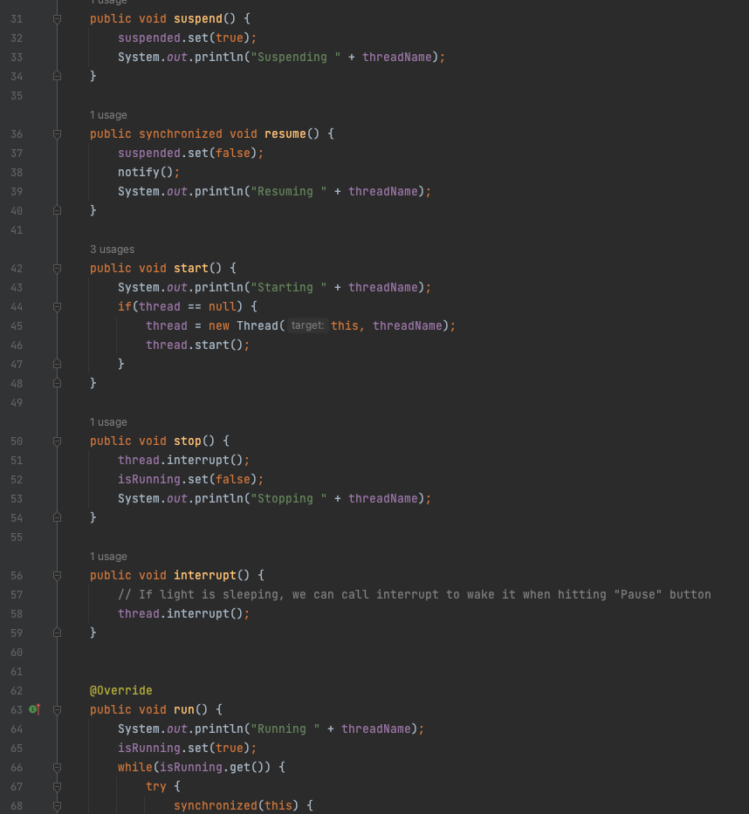Click line number 31 in the gutter

tap(17, 19)
